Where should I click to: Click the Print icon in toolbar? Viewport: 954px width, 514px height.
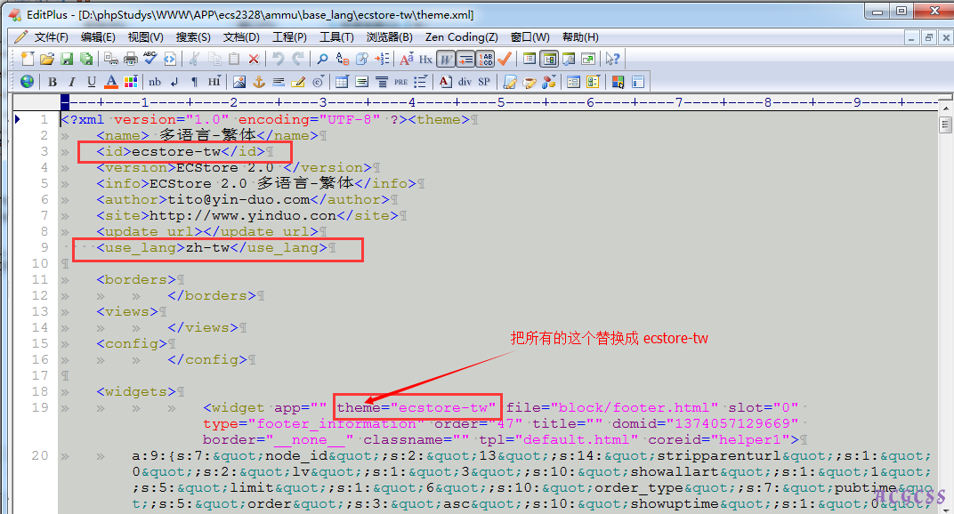pos(131,59)
